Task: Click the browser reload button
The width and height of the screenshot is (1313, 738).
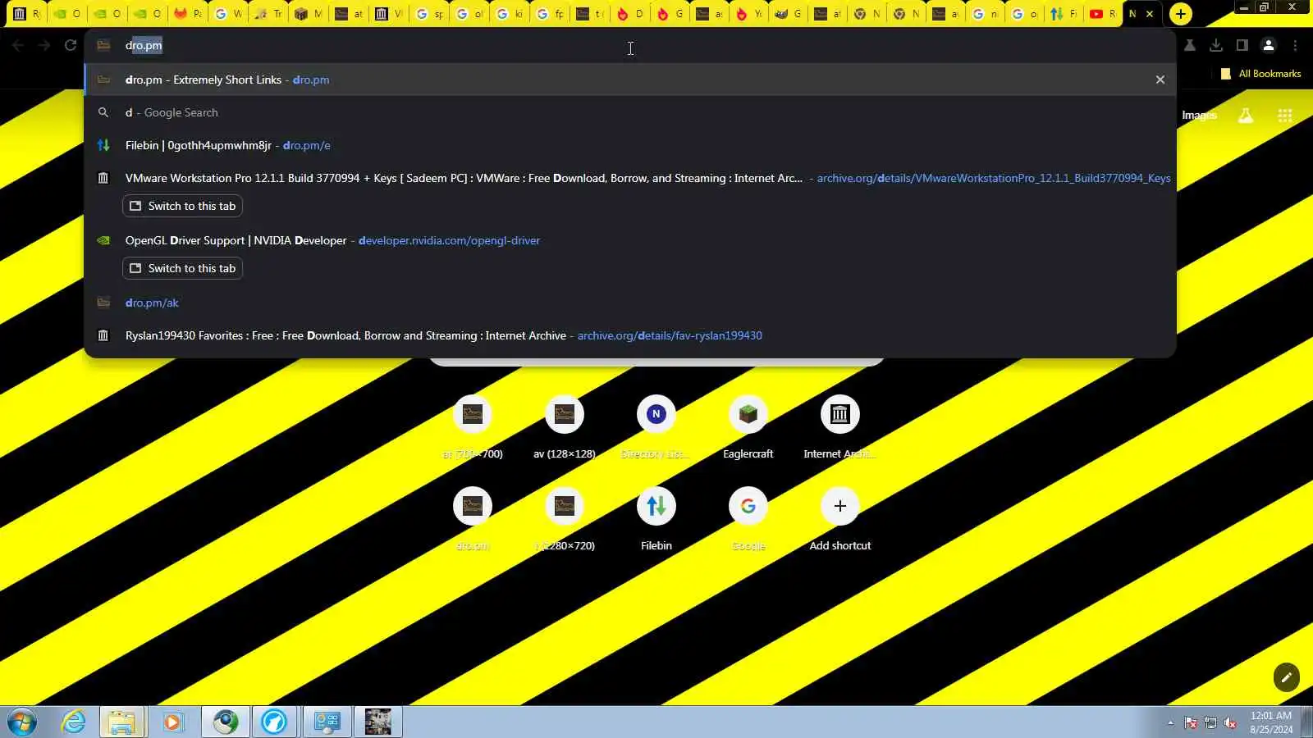Action: click(71, 45)
